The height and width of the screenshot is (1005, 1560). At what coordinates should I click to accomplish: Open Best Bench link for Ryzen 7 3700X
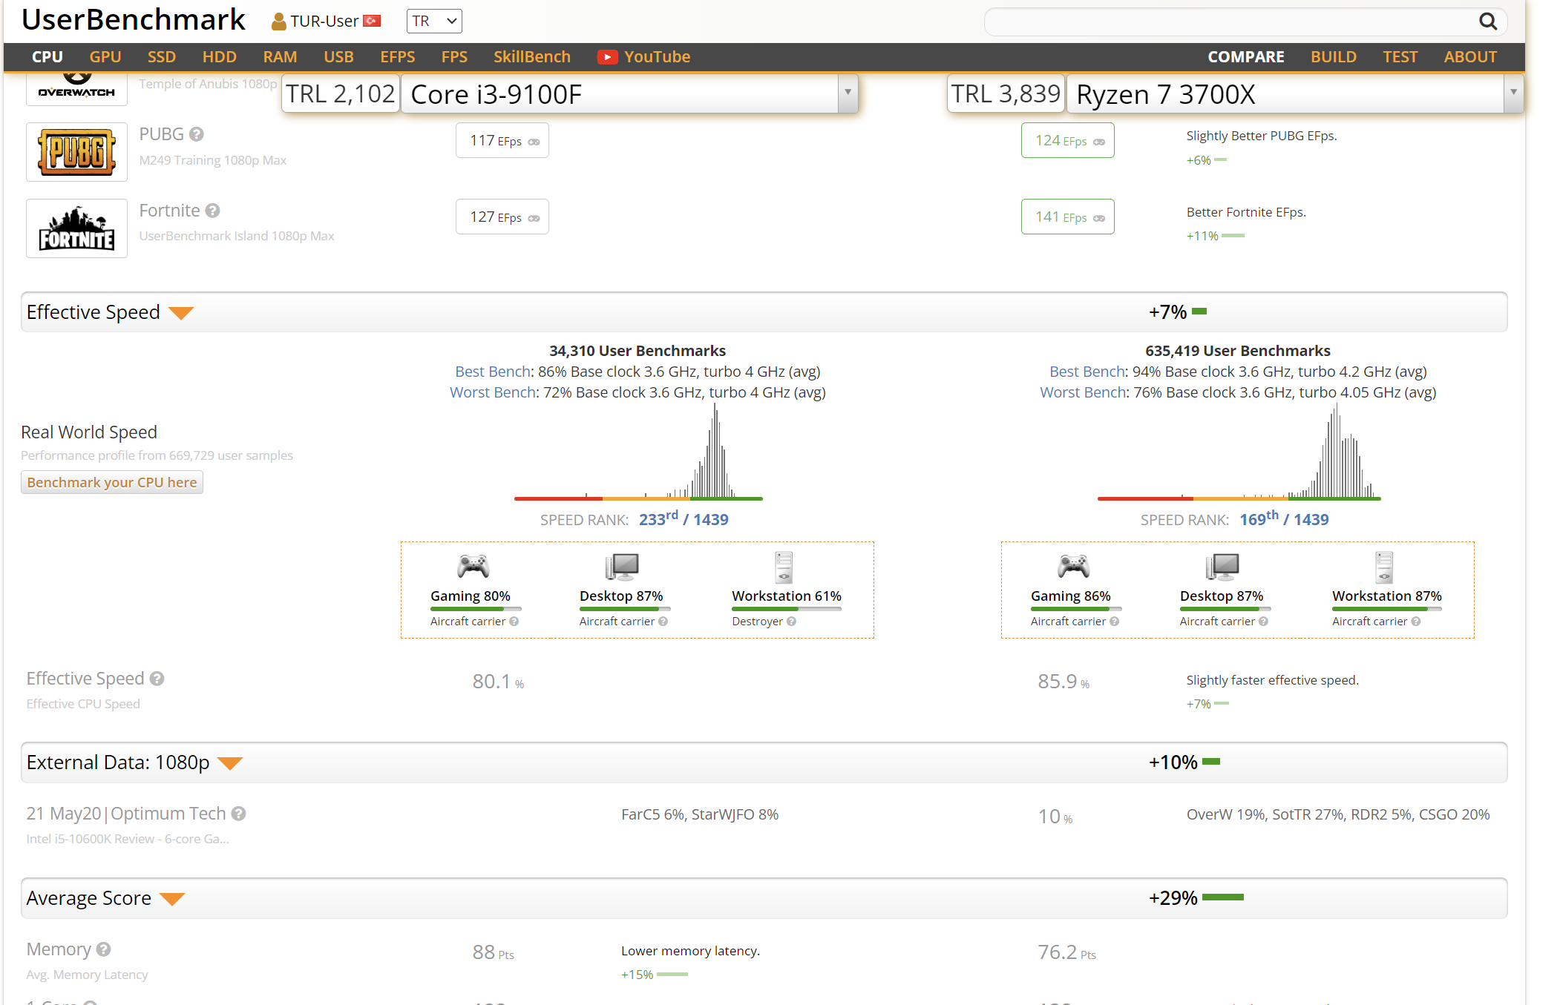(x=1088, y=372)
